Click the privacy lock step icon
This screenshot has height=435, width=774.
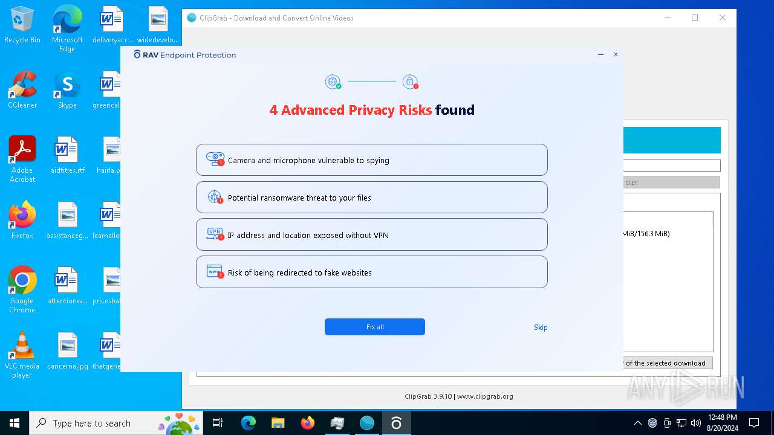click(x=411, y=82)
